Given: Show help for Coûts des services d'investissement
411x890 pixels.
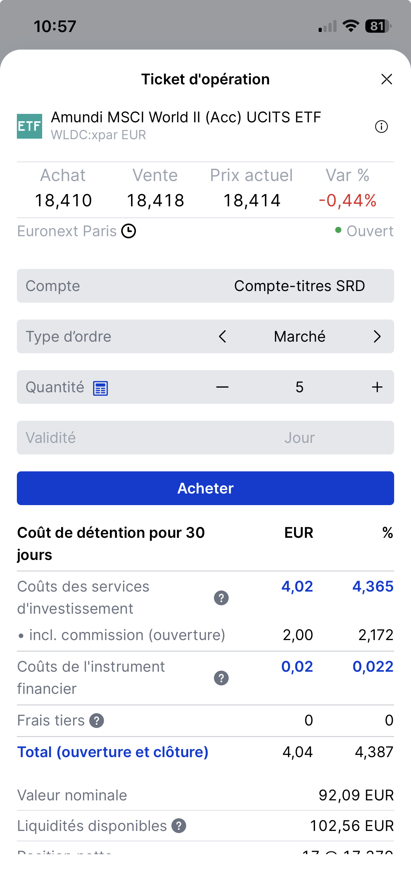Looking at the screenshot, I should 221,598.
